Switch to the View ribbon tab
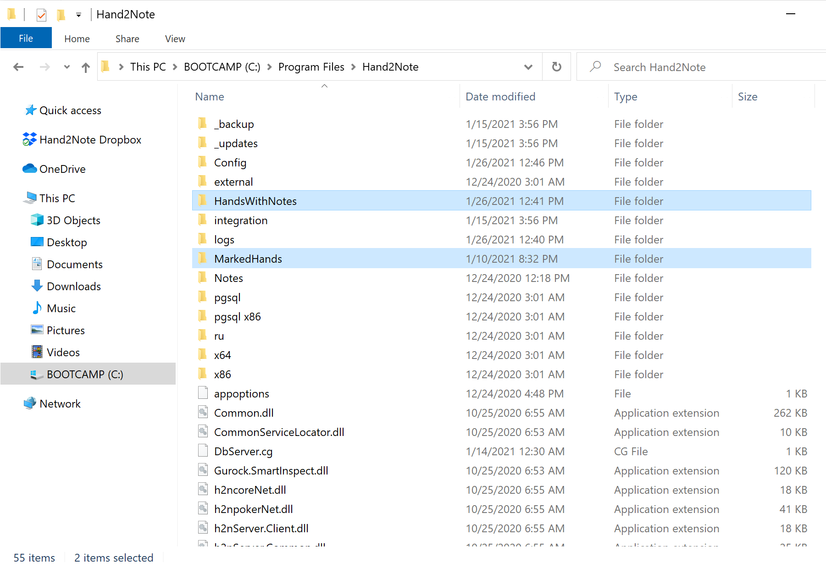Viewport: 826px width, 568px height. [x=175, y=39]
